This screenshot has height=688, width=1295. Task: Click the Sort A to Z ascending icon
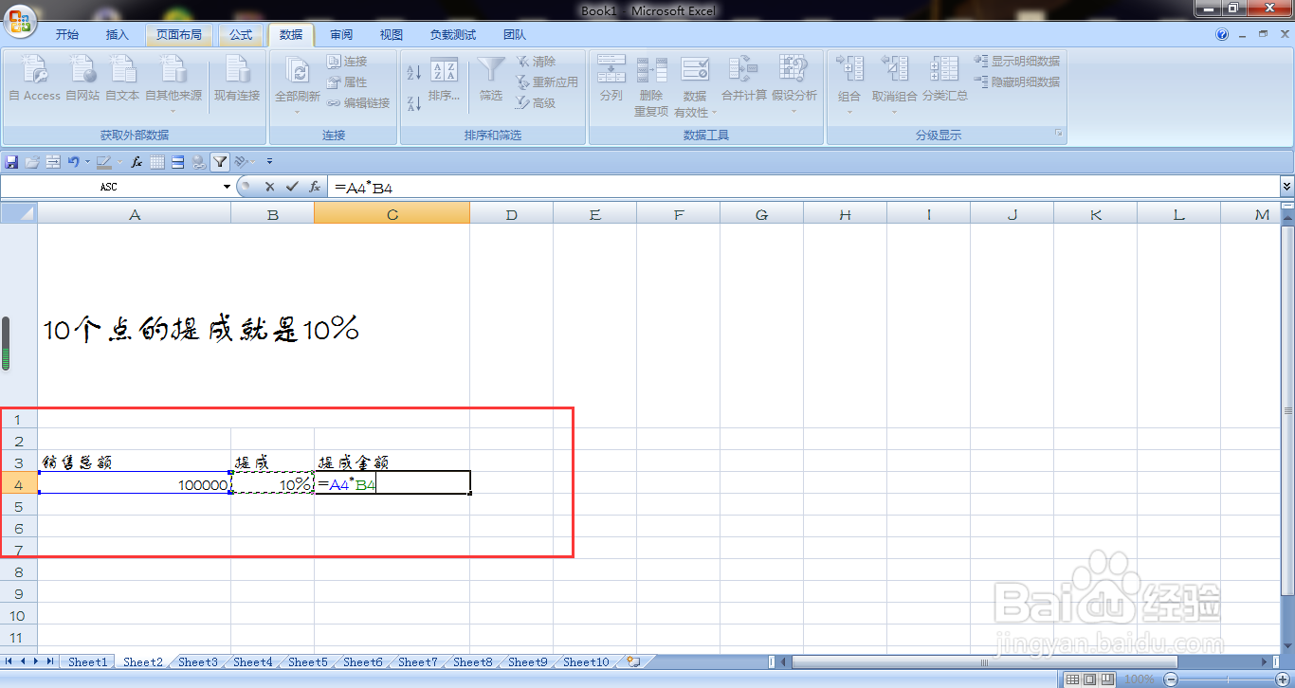(x=413, y=74)
